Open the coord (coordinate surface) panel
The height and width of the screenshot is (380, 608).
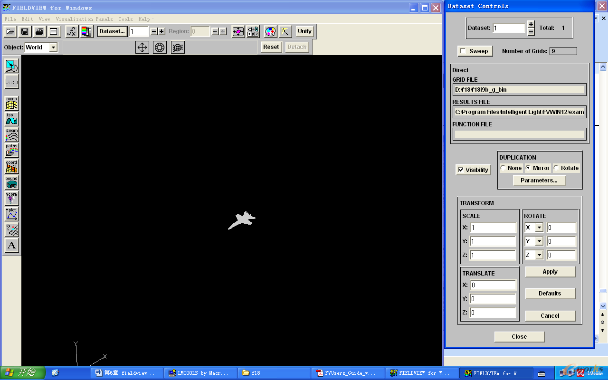coord(12,166)
